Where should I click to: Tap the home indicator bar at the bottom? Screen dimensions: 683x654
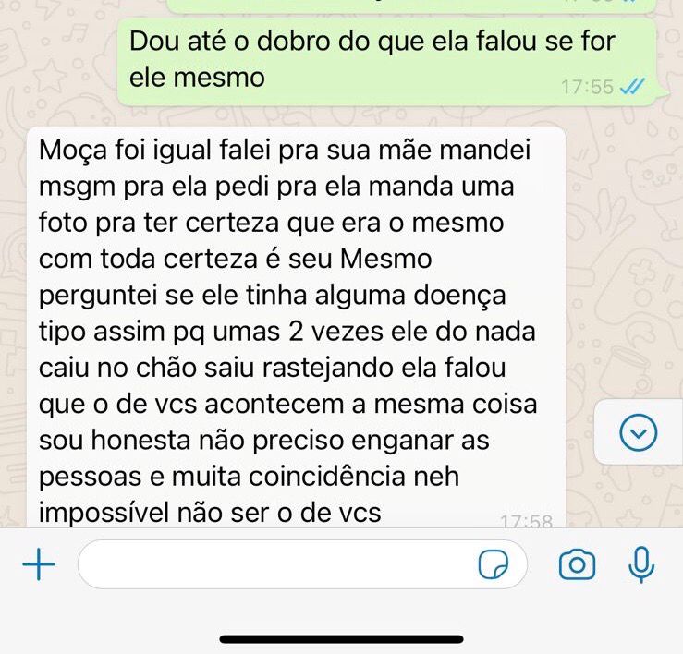point(342,639)
